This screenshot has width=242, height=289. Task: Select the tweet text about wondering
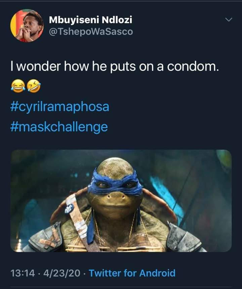[x=115, y=66]
